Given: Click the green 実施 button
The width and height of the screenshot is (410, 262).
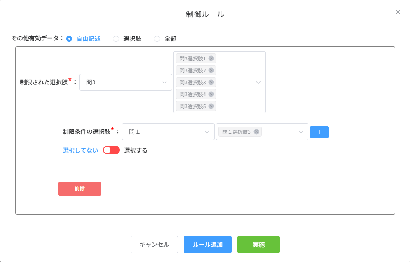Looking at the screenshot, I should [258, 245].
